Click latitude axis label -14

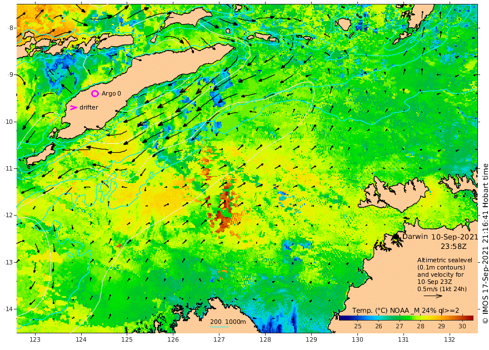pos(8,309)
